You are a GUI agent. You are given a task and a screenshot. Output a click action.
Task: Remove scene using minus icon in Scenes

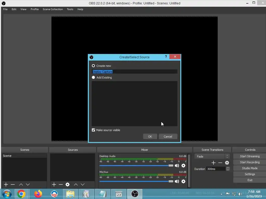click(13, 184)
